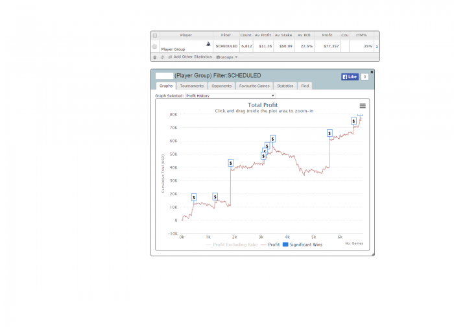Open the Groups dropdown
454x327 pixels.
coord(227,57)
